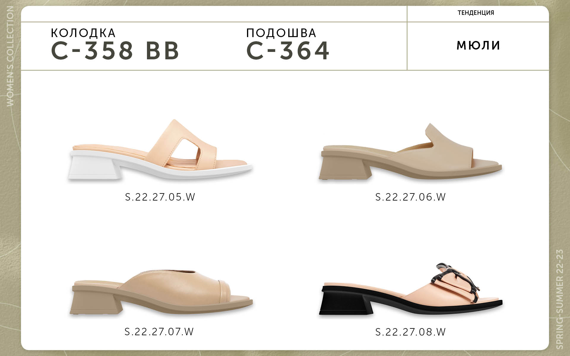
Task: Click the КОЛОДКА label
Action: [83, 33]
